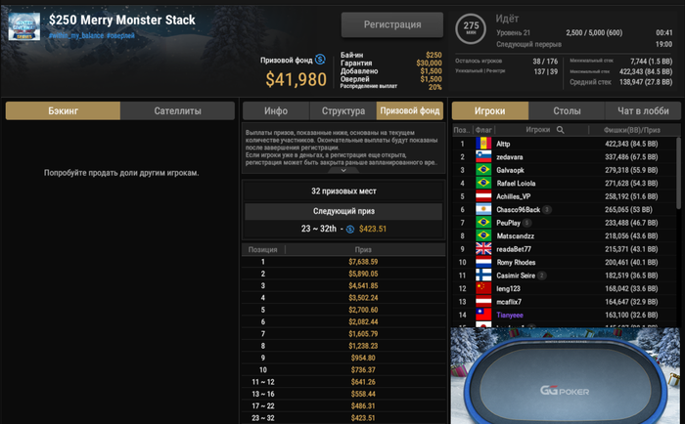Select the Инфо tab
Screen dimensions: 685x424
(x=276, y=110)
